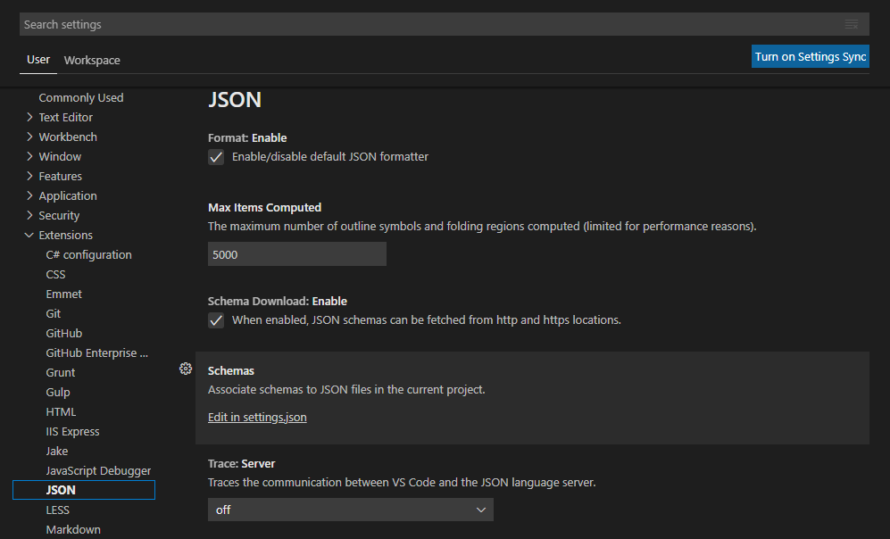Open JavaScript Debugger extension settings

(x=98, y=471)
